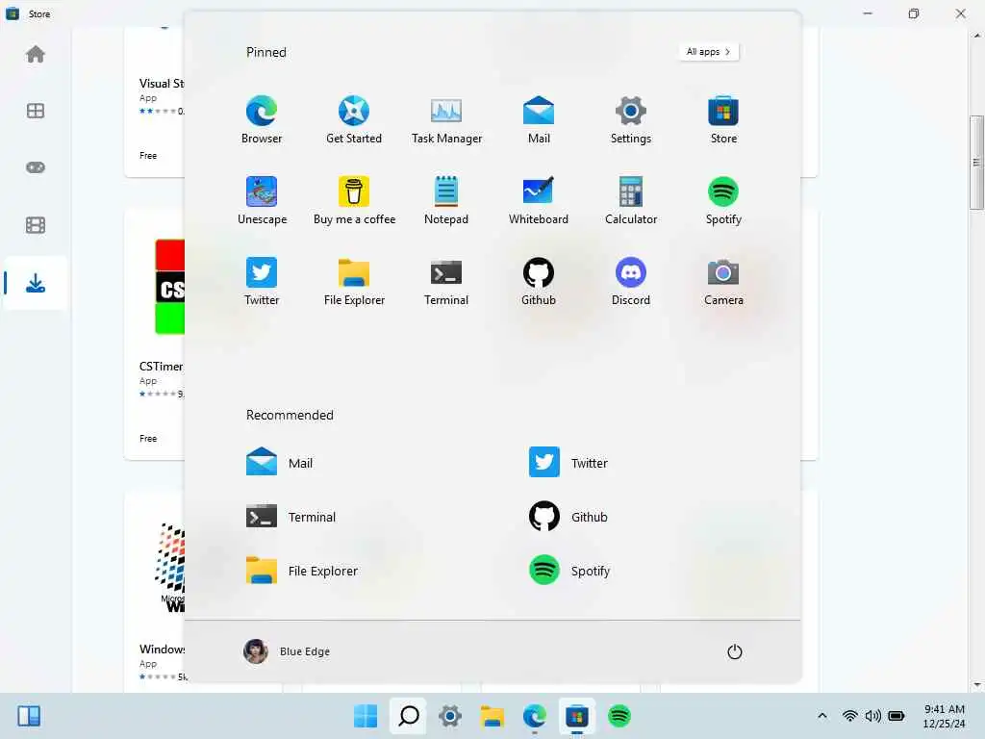Open Twitter under Recommended
The height and width of the screenshot is (739, 985).
click(568, 463)
